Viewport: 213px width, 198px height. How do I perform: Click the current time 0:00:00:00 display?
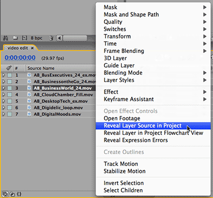pyautogui.click(x=20, y=57)
